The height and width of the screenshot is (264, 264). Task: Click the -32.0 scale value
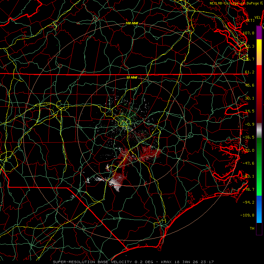click(x=249, y=150)
